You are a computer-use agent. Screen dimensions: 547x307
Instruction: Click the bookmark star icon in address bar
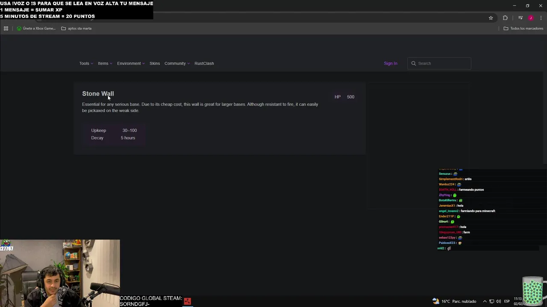491,18
